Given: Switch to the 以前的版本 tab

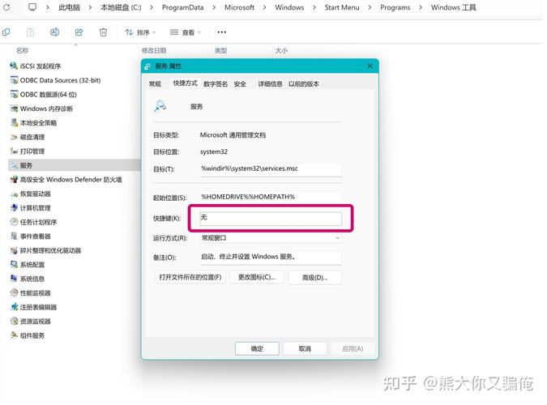Looking at the screenshot, I should coord(304,83).
